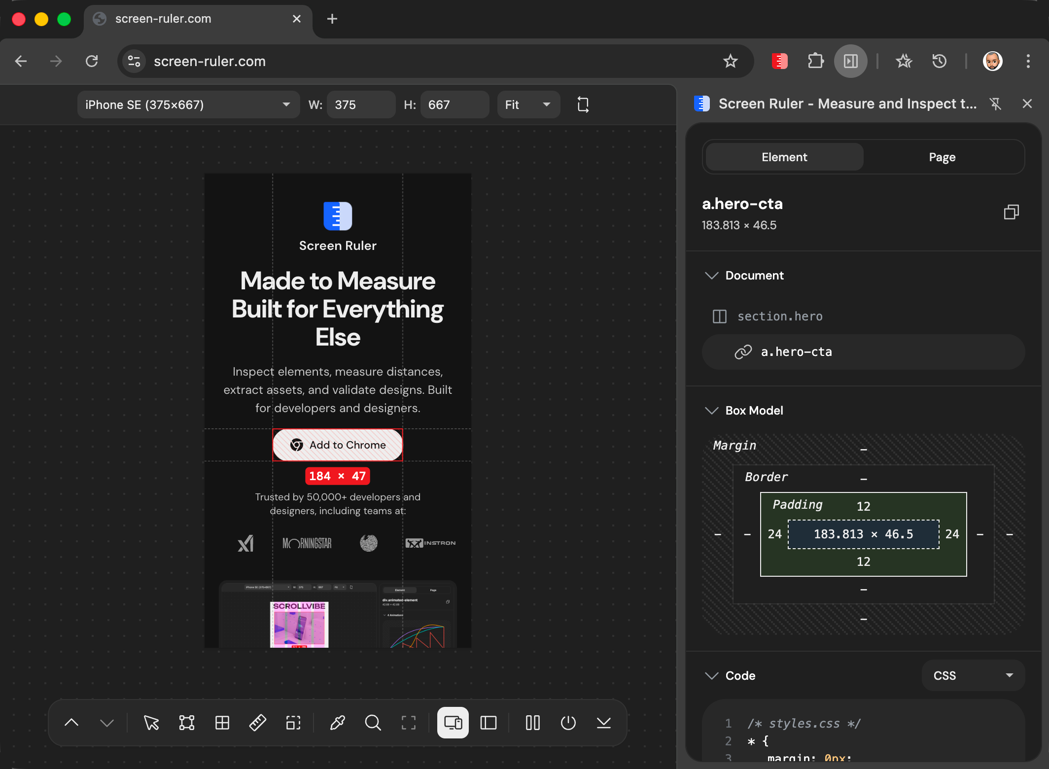Click the Instron logo
Viewport: 1049px width, 769px height.
coord(430,543)
